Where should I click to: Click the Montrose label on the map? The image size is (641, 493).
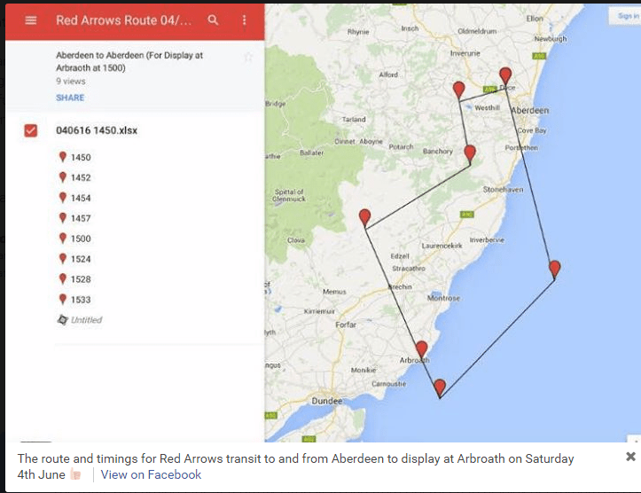click(x=443, y=299)
